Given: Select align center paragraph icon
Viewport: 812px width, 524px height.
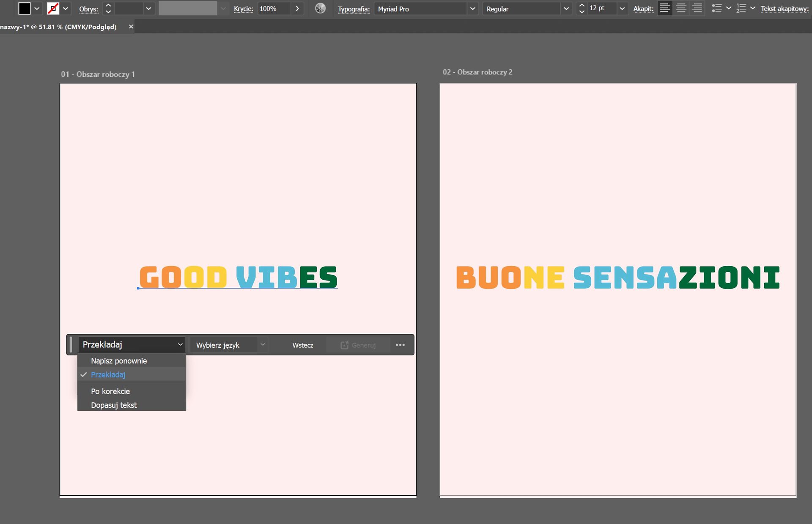Looking at the screenshot, I should [x=681, y=8].
